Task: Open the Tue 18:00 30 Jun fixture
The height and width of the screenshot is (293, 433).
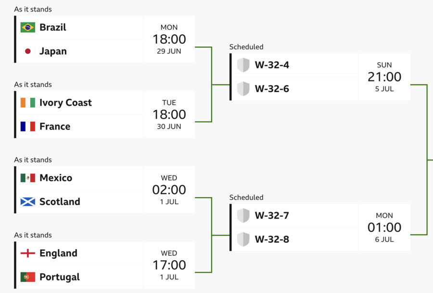Action: pyautogui.click(x=169, y=115)
